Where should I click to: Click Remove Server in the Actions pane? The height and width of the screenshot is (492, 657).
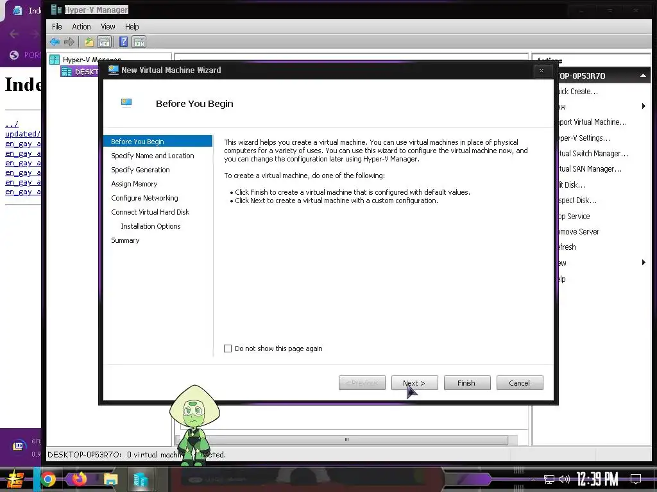coord(579,232)
